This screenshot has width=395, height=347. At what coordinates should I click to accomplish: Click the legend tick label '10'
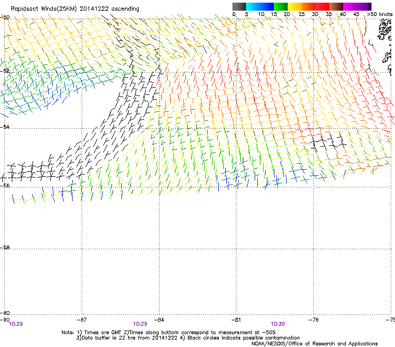coord(261,14)
